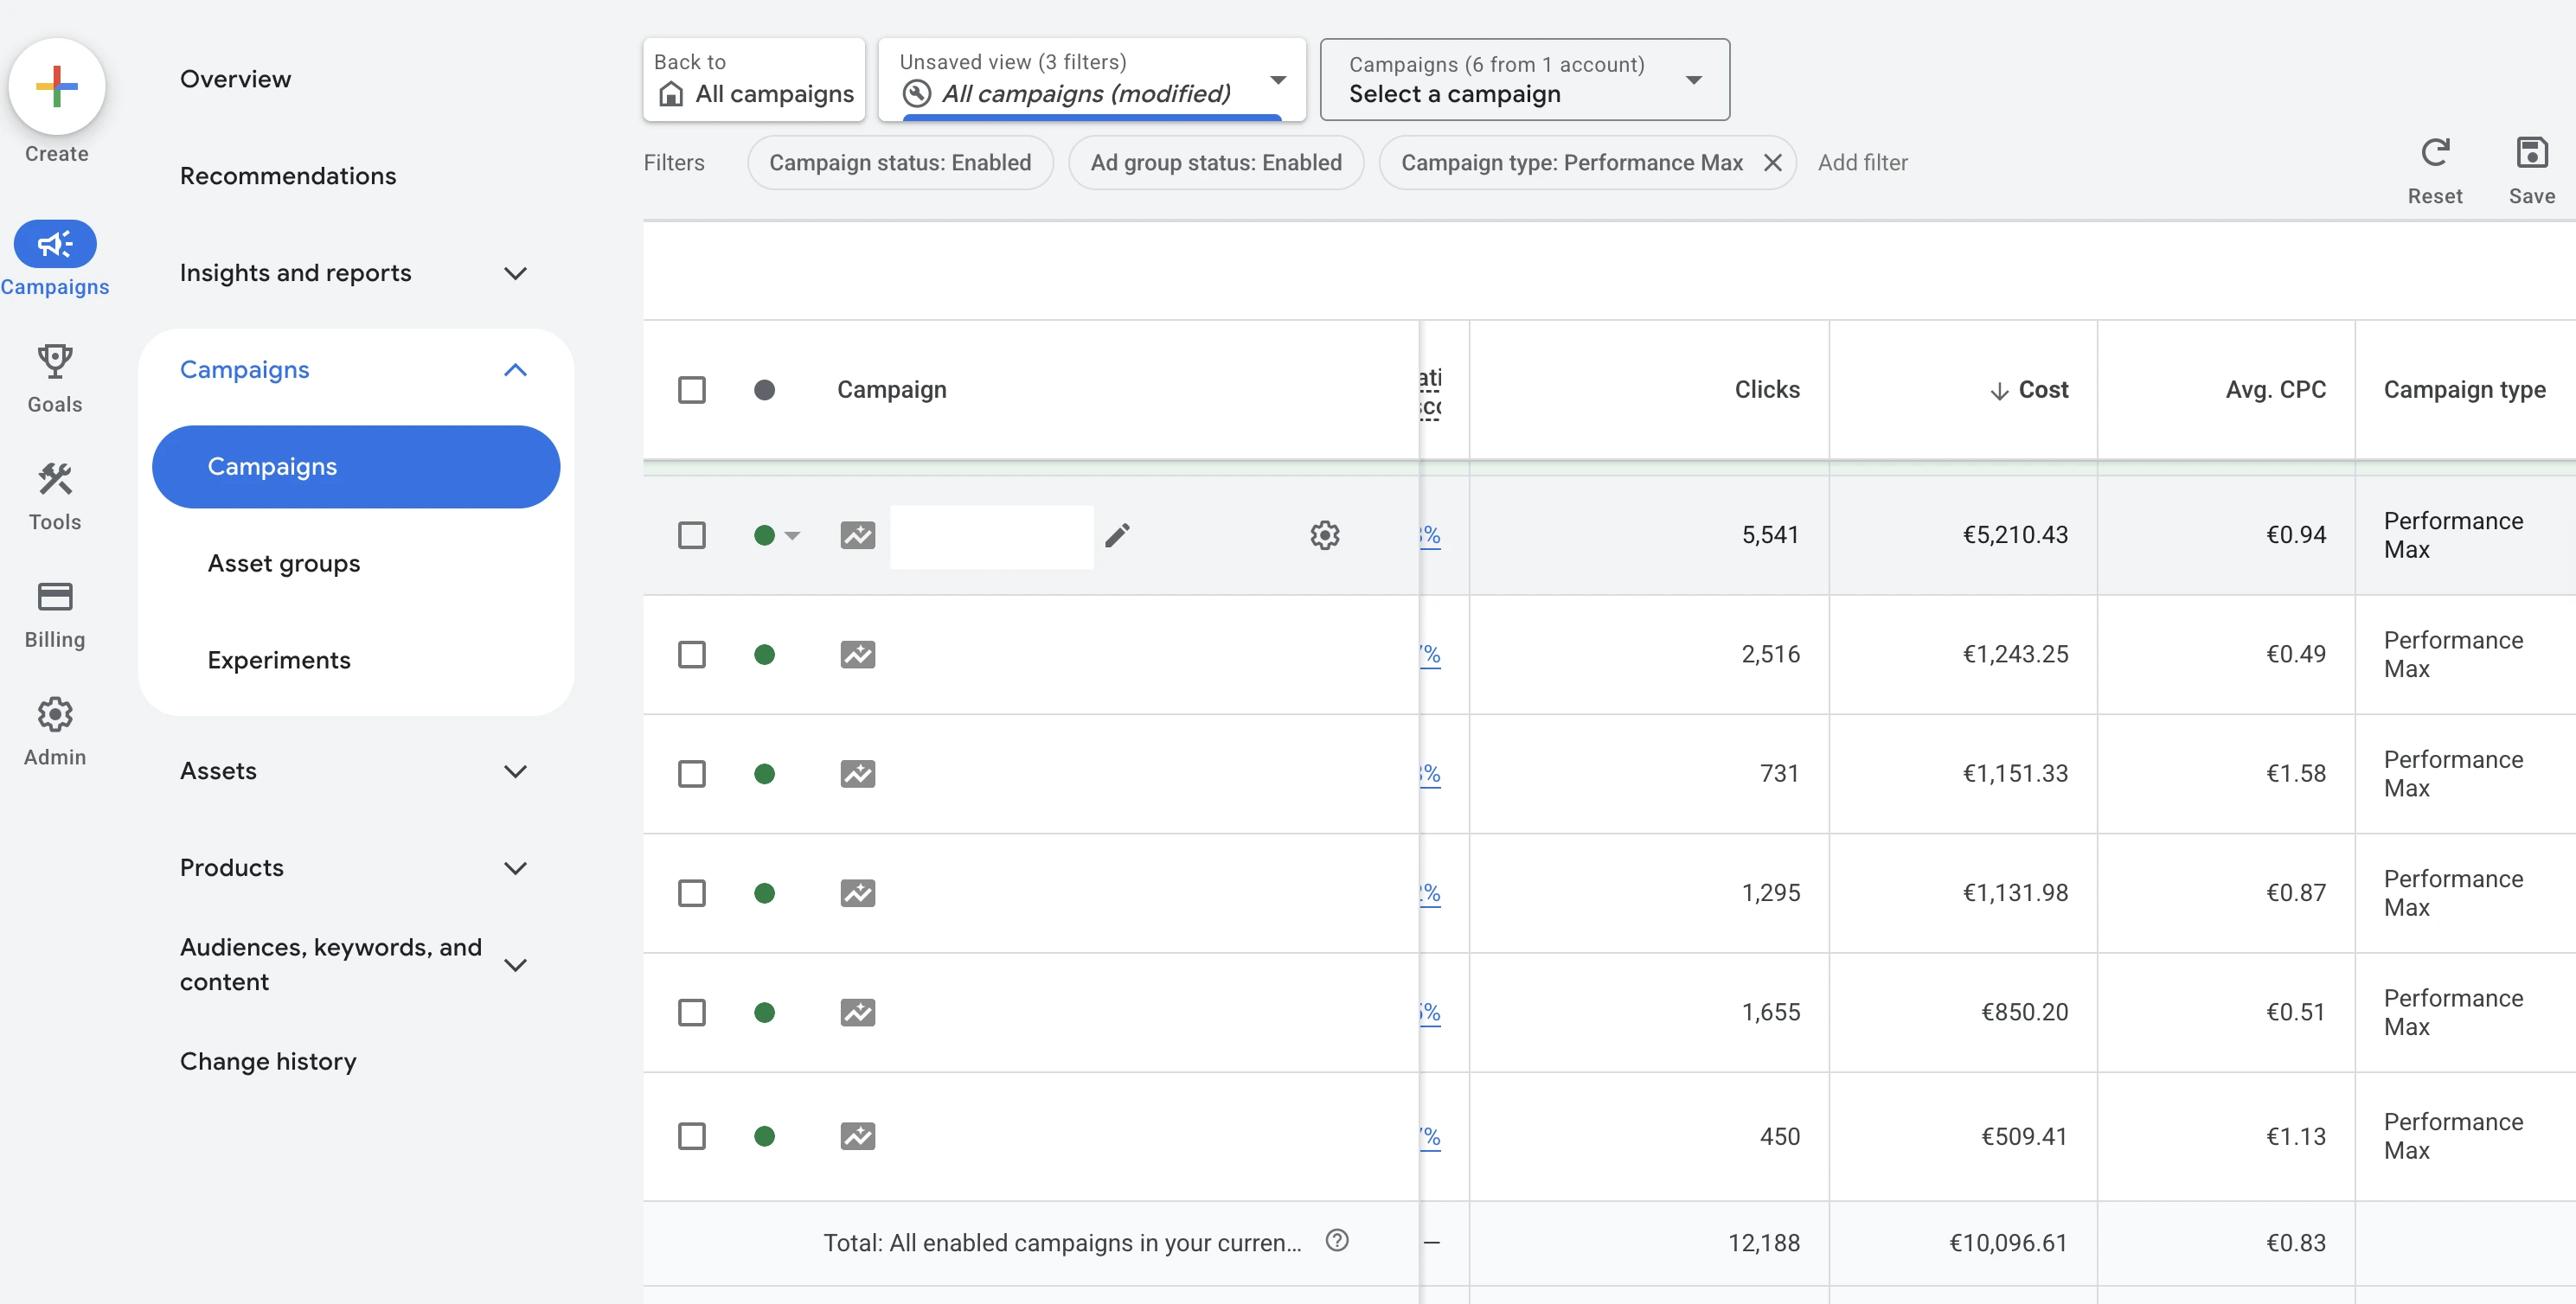Open Asset groups page

coord(284,563)
